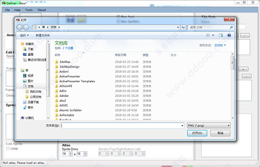The width and height of the screenshot is (260, 167).
Task: Select 下载 in favorites
Action: 28,49
